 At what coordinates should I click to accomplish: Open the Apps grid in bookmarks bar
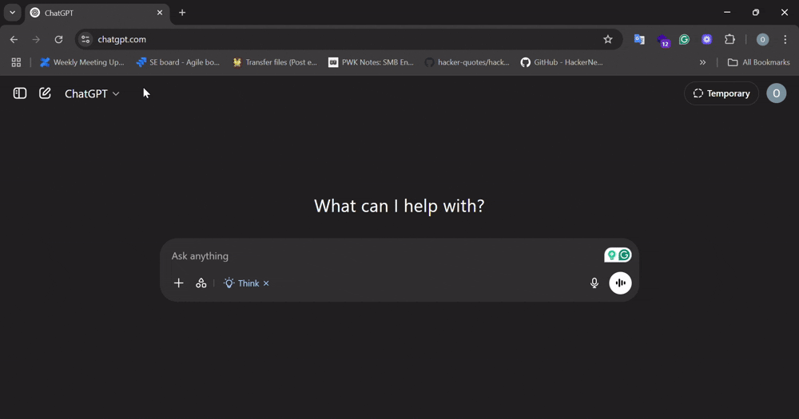click(x=16, y=62)
